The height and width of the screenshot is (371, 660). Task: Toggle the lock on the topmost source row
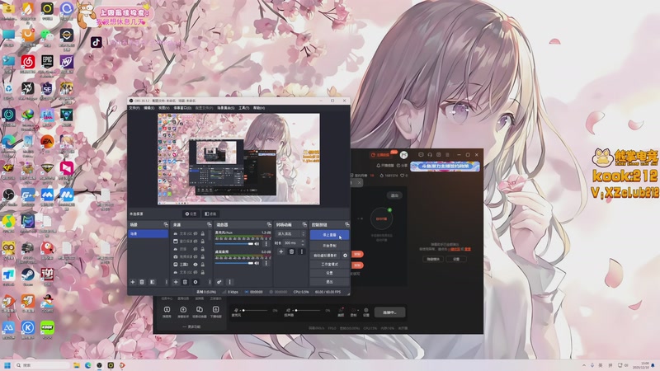[x=202, y=234]
